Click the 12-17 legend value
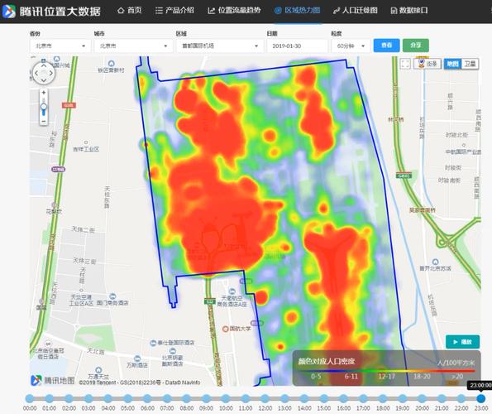The image size is (492, 414). [386, 376]
